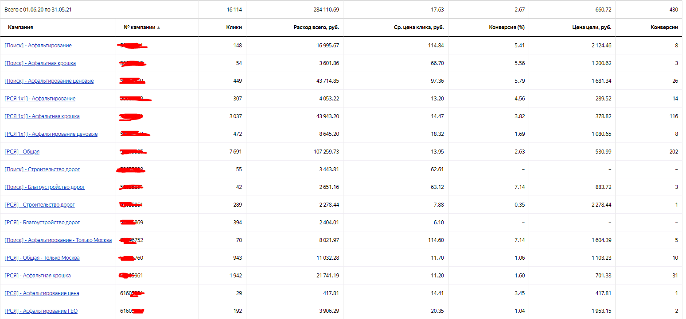The image size is (686, 319).
Task: Sort table by Клики column header
Action: click(234, 27)
